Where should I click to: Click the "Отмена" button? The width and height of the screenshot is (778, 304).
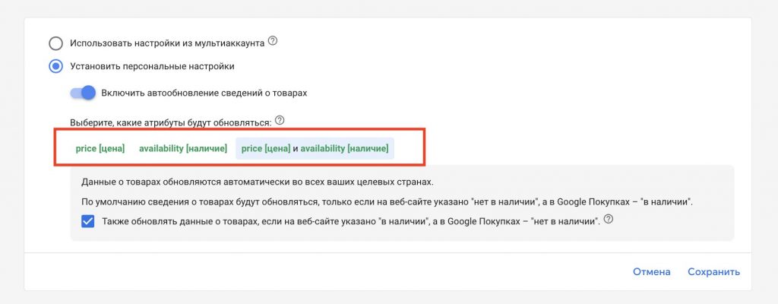(651, 272)
